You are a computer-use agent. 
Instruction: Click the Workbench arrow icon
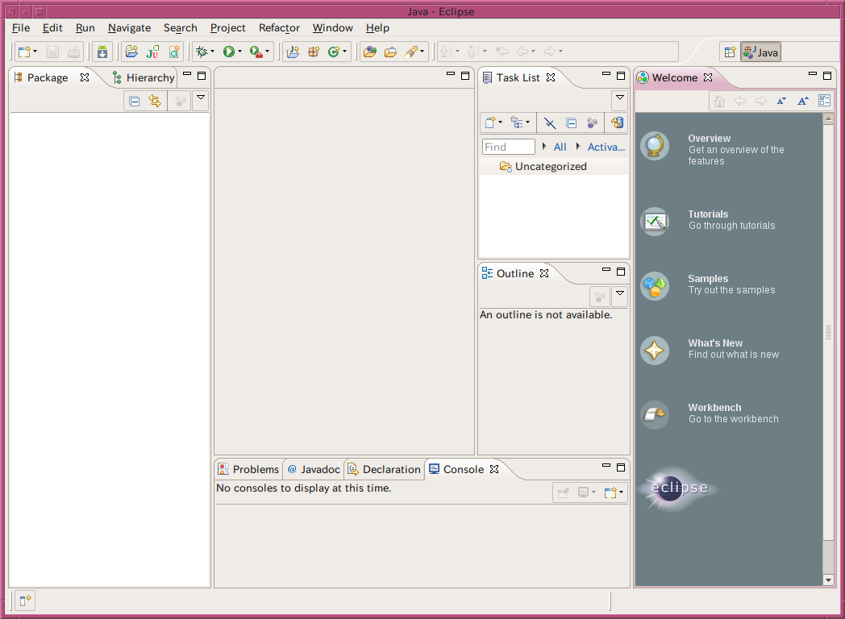pyautogui.click(x=655, y=415)
